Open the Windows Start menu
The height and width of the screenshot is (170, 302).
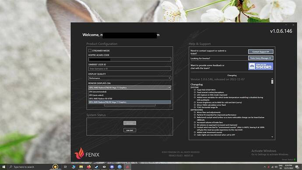coord(4,167)
